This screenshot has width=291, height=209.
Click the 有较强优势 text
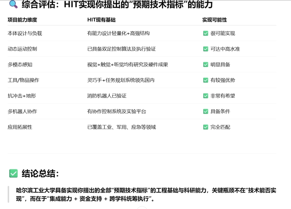223,80
